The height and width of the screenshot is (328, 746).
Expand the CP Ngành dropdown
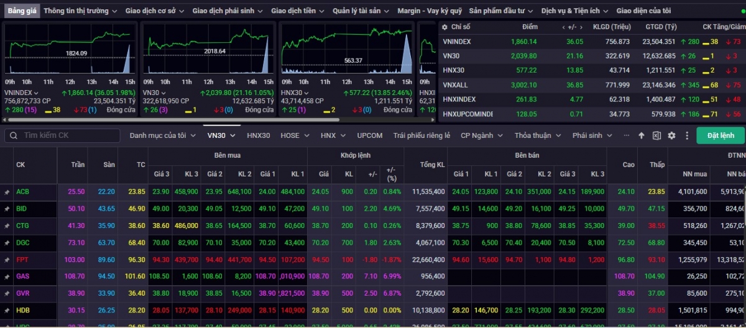(481, 135)
